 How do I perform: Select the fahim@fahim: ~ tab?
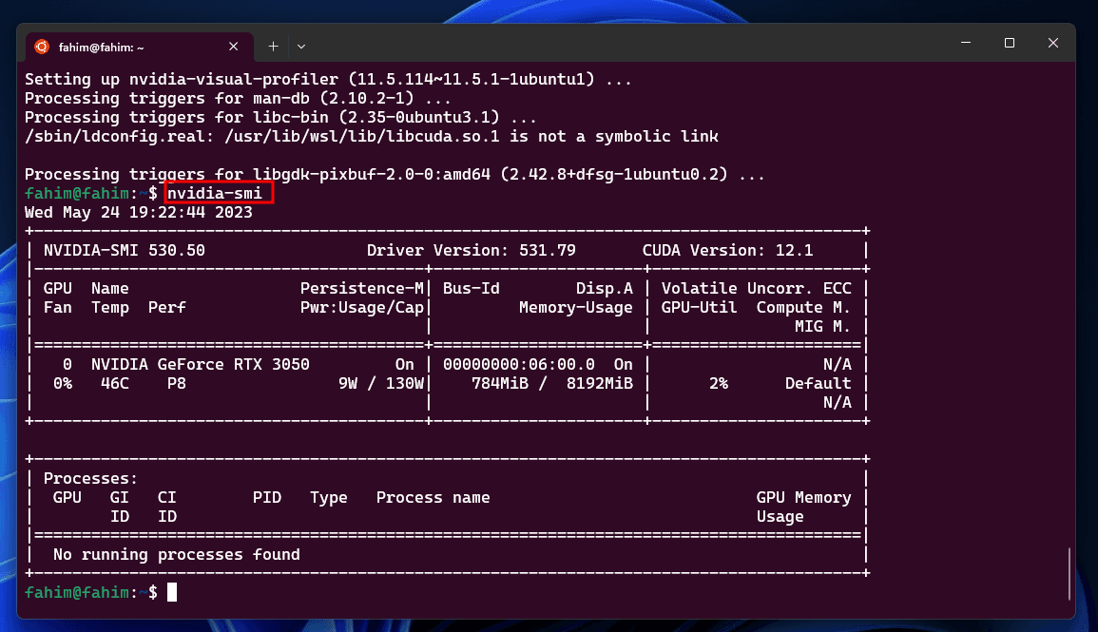pyautogui.click(x=139, y=47)
